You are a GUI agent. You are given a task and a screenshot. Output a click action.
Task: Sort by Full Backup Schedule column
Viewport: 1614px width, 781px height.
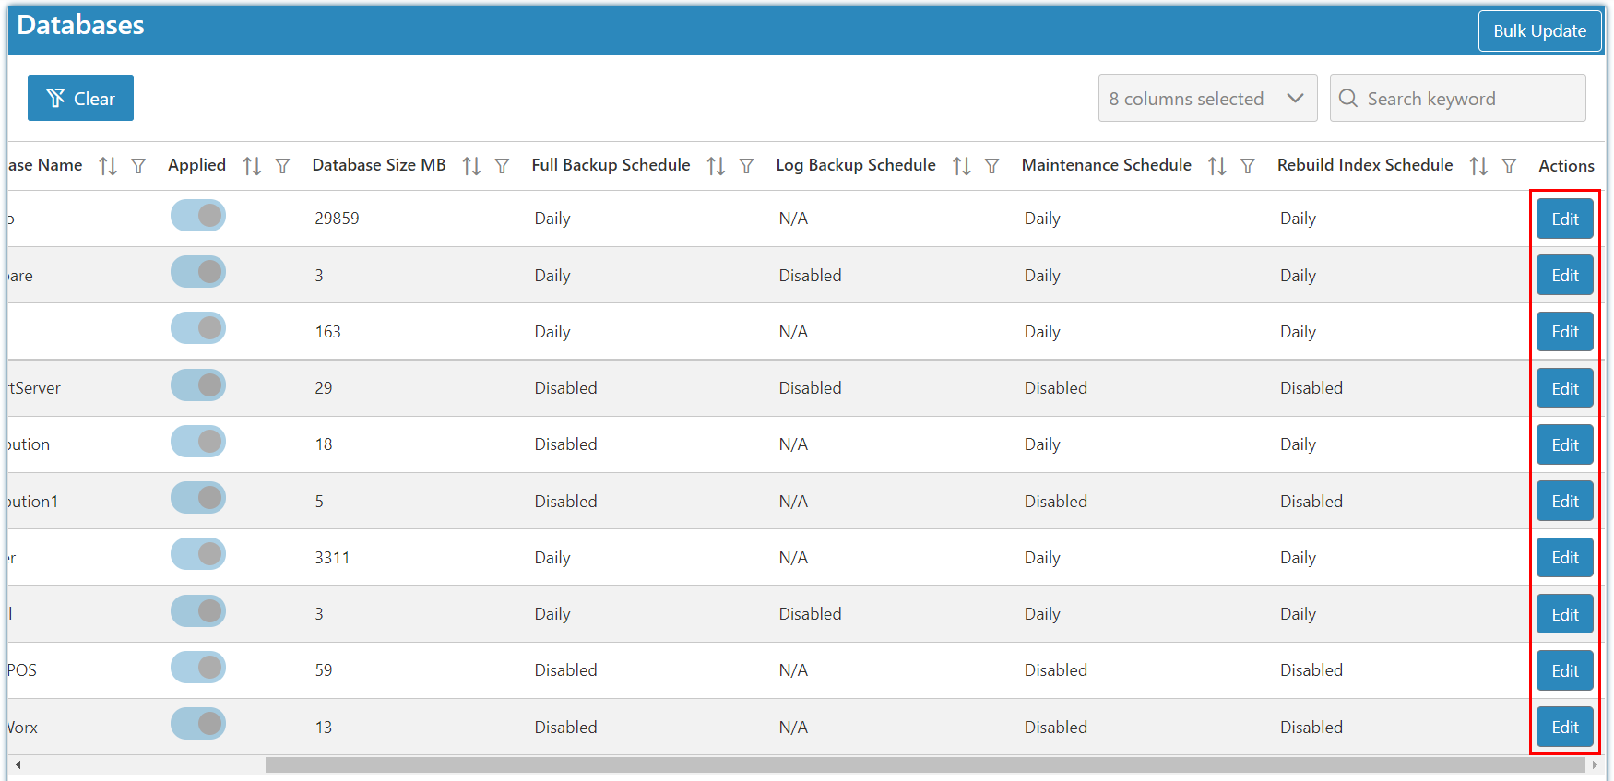[x=716, y=166]
